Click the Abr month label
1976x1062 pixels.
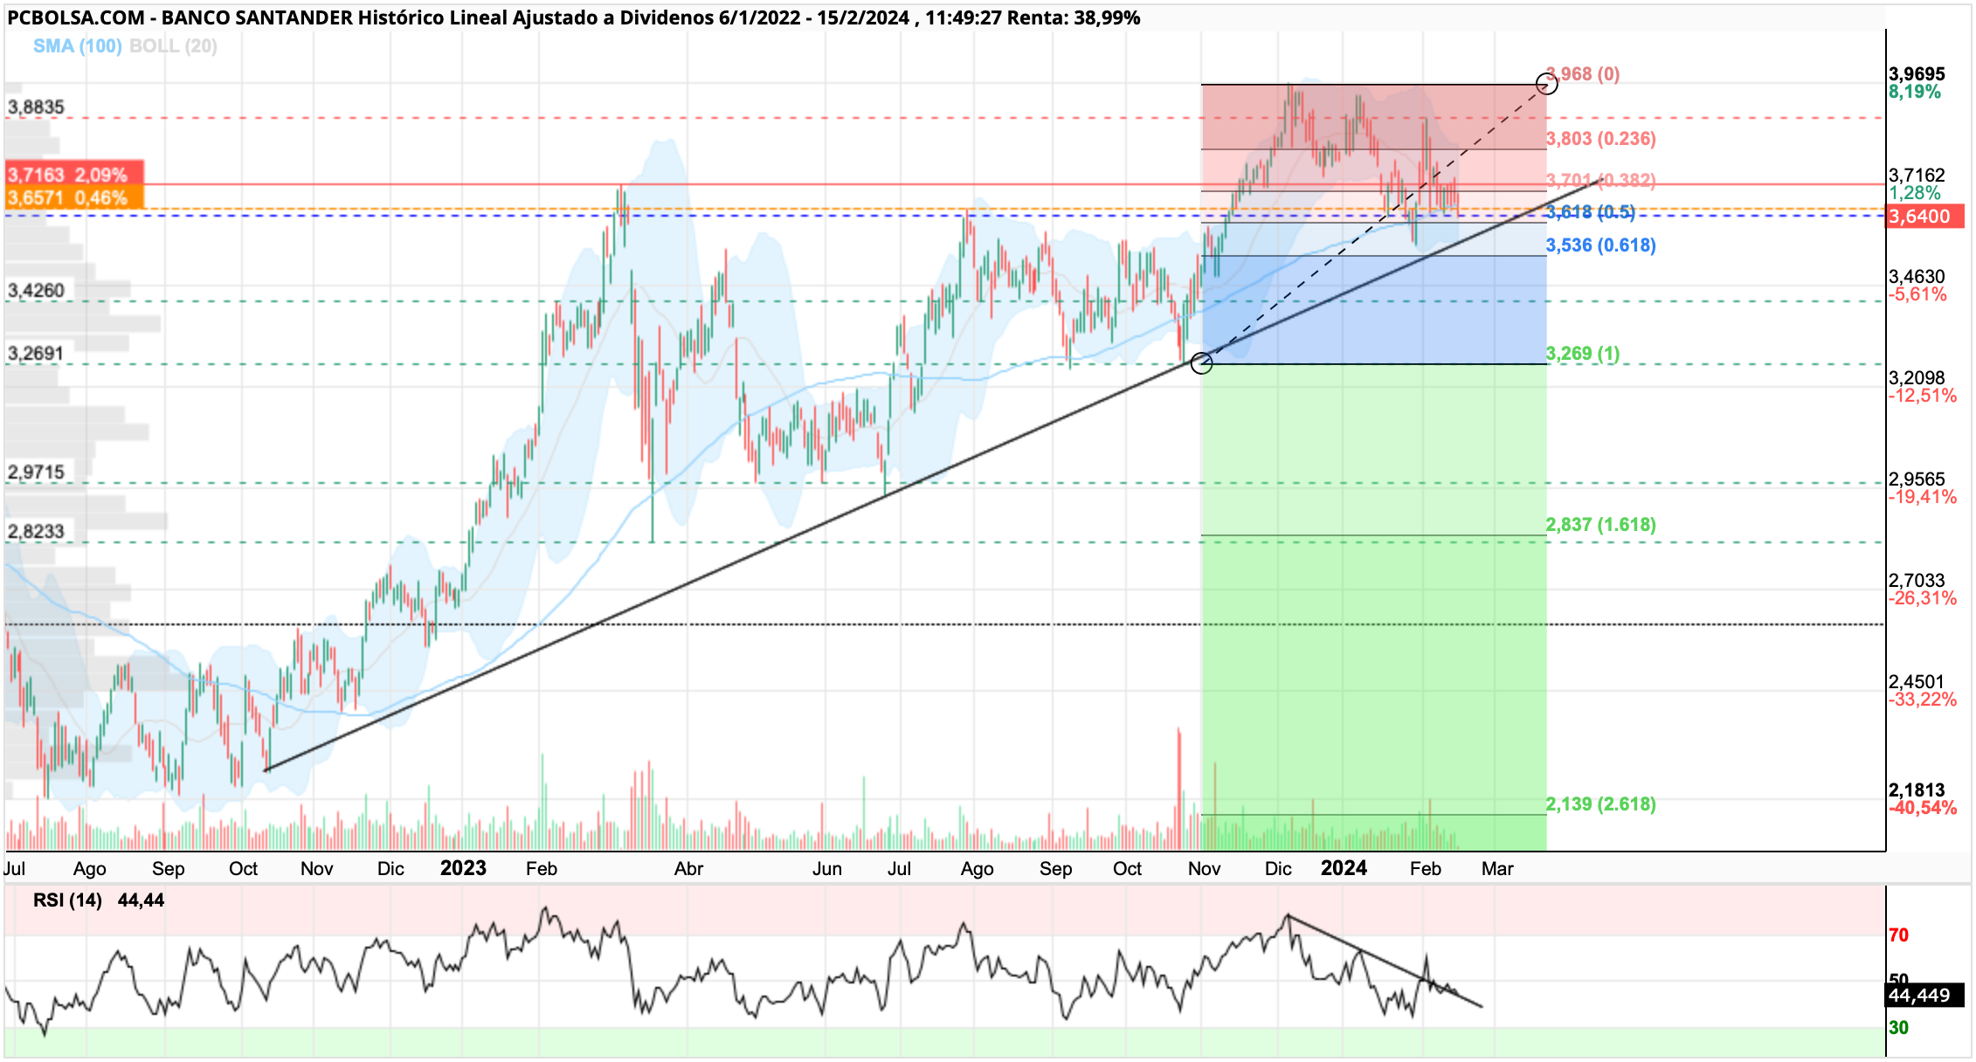[x=688, y=869]
